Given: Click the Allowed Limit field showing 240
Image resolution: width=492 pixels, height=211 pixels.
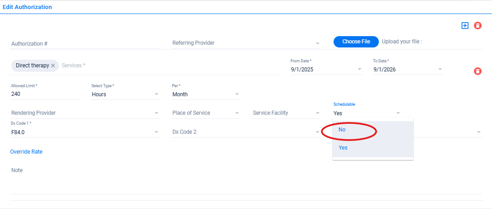Looking at the screenshot, I should [x=44, y=94].
